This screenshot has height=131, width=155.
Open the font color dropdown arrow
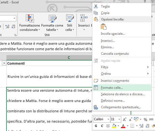coord(128,126)
